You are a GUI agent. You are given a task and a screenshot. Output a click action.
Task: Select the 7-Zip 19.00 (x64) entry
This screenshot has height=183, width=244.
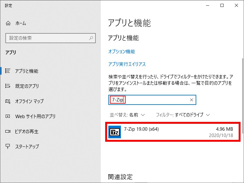173,132
